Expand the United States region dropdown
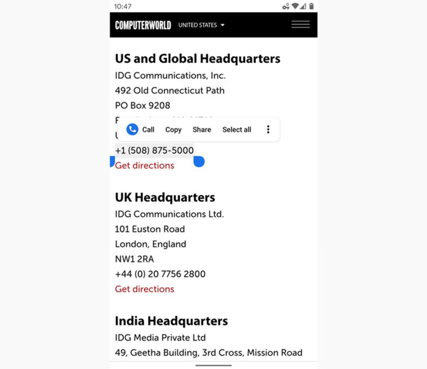Viewport: 427px width, 369px height. 201,25
